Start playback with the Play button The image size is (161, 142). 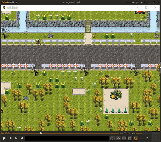[x=4, y=138]
